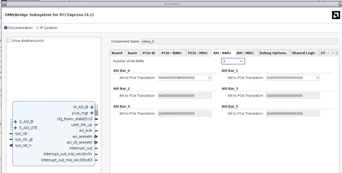Screen dimensions: 342x173
Task: Click the Component Name field
Action: (239, 41)
